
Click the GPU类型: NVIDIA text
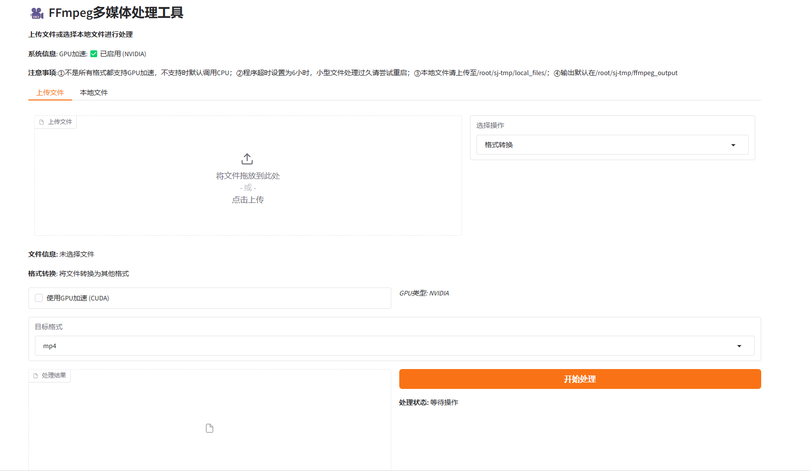pyautogui.click(x=424, y=293)
